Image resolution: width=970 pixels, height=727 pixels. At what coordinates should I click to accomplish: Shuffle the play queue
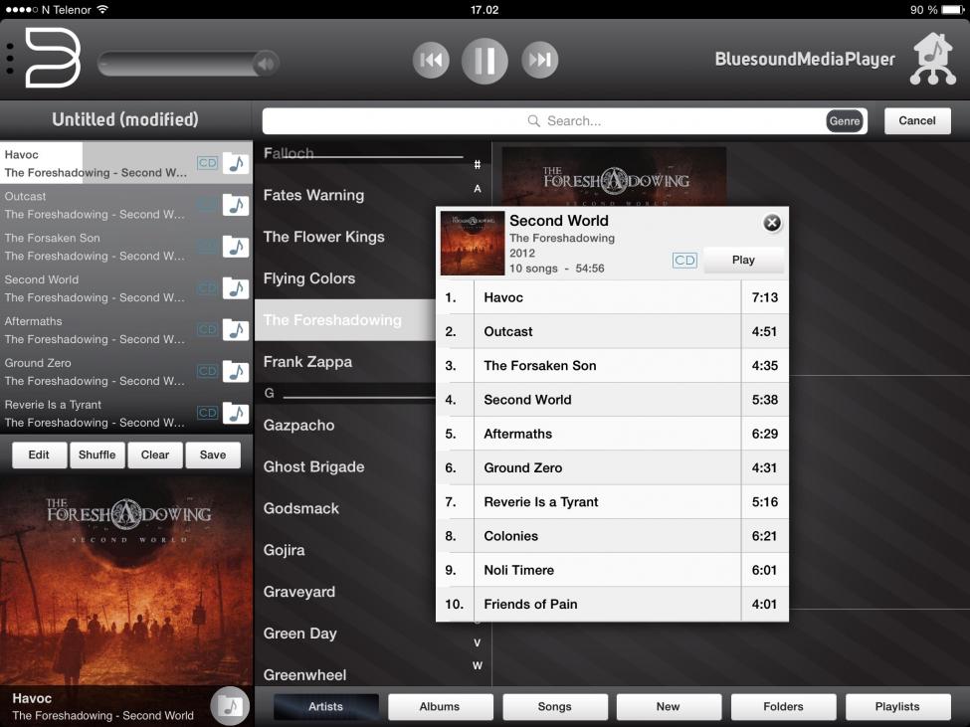point(97,454)
